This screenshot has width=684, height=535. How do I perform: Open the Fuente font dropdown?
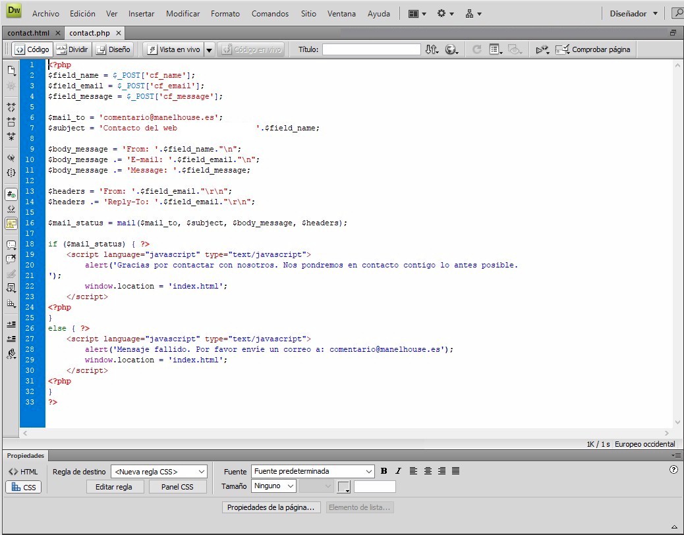point(312,471)
